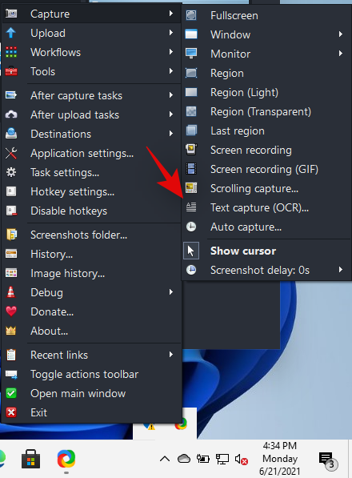
Task: Click the Workflows colored grid icon
Action: pyautogui.click(x=11, y=52)
